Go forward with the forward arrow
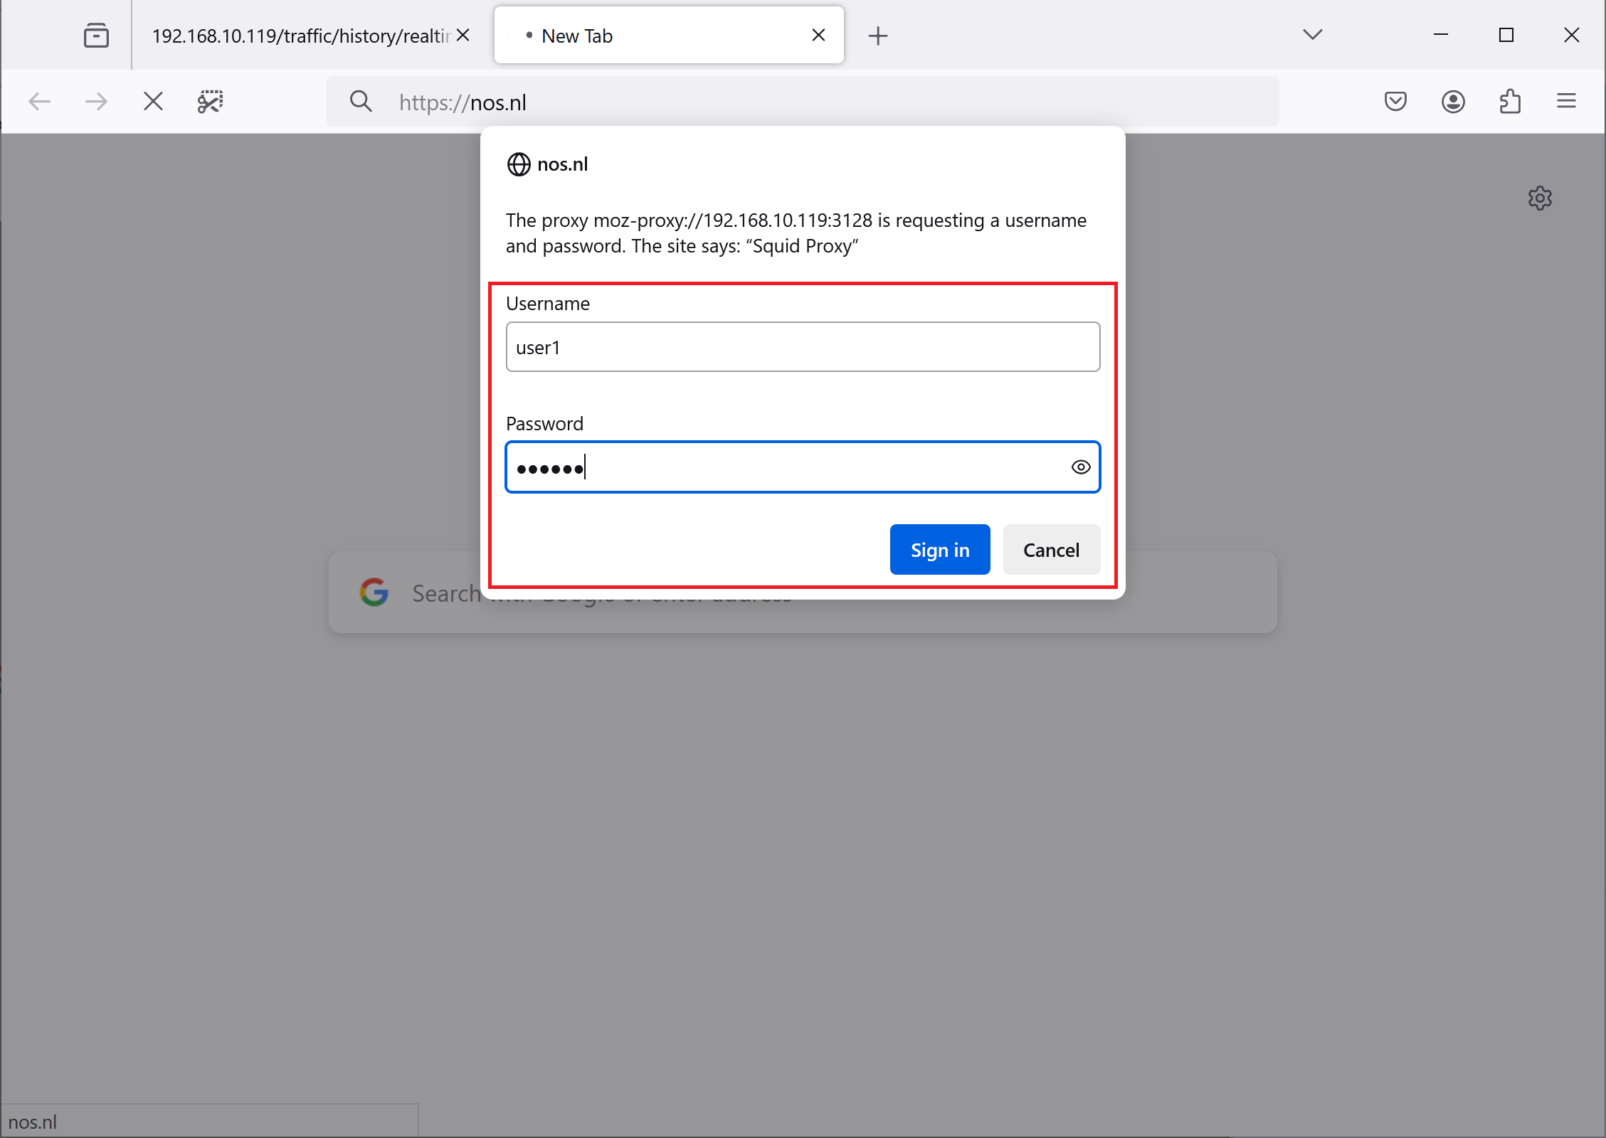Image resolution: width=1606 pixels, height=1138 pixels. (96, 102)
